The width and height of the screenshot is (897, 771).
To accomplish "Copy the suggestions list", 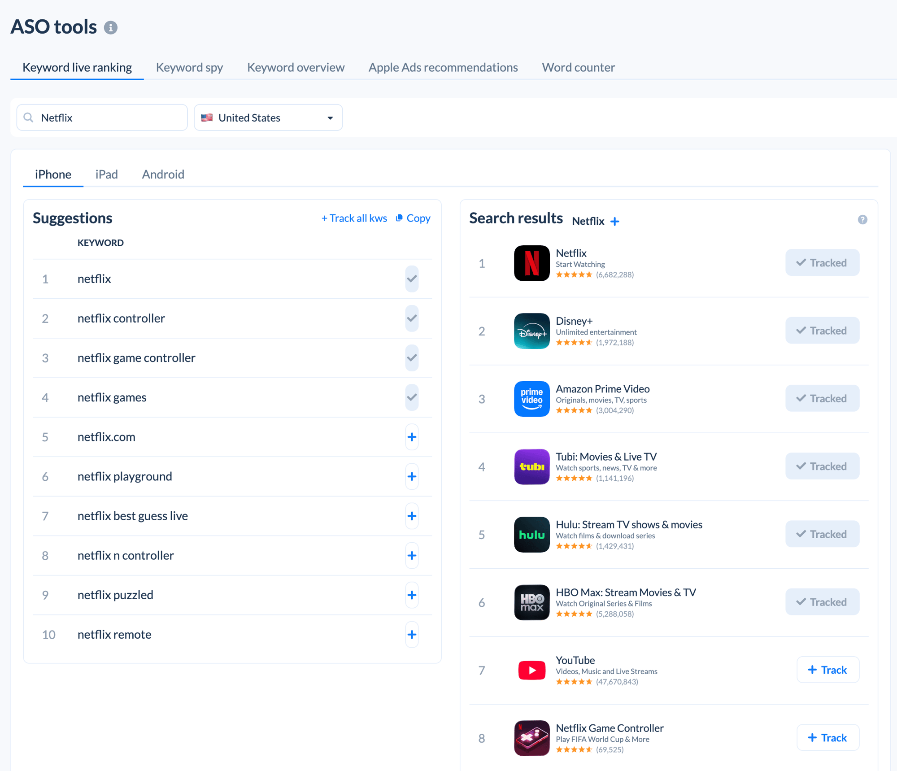I will (x=413, y=218).
